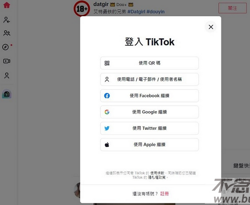The width and height of the screenshot is (250, 205).
Task: Select phone / email / username login
Action: (x=149, y=79)
